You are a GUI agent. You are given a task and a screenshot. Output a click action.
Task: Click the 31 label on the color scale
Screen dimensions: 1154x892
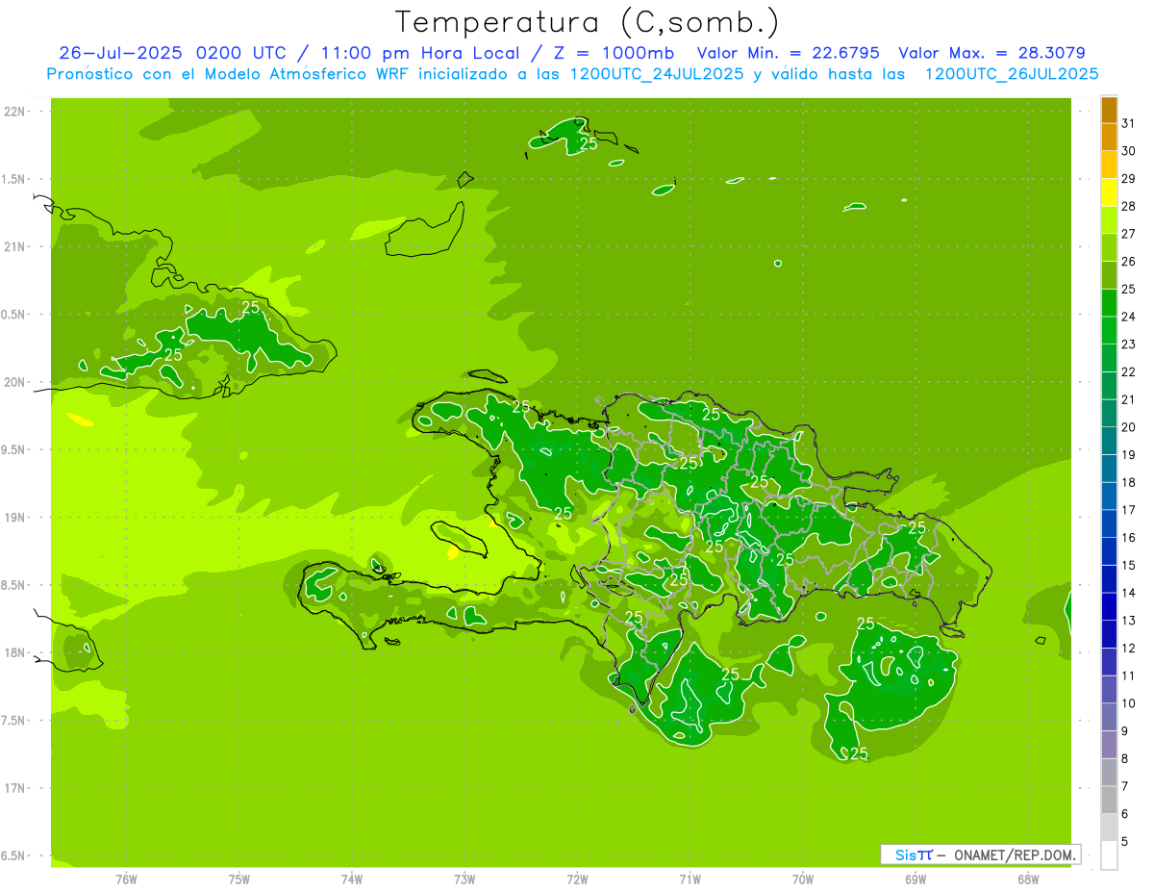1129,123
